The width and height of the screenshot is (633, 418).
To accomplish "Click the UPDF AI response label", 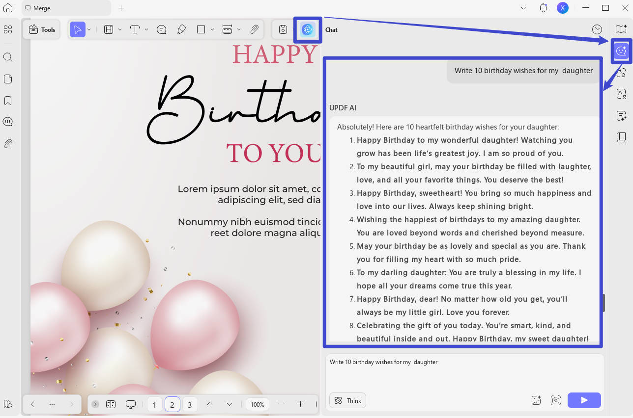I will click(343, 108).
